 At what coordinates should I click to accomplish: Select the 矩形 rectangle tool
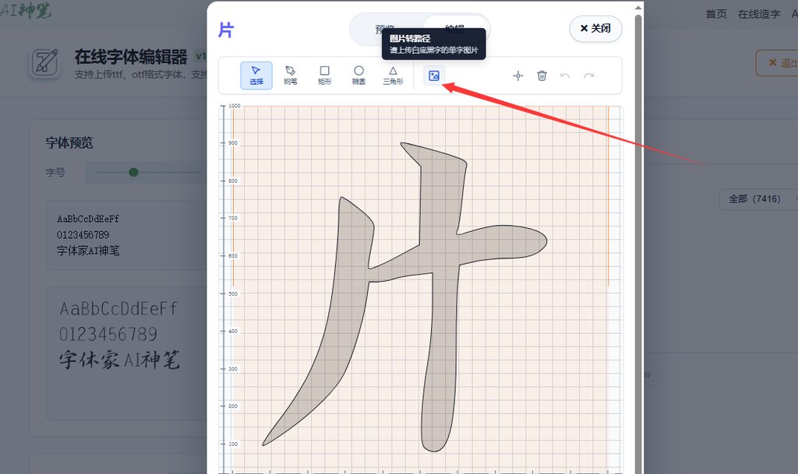(x=324, y=75)
